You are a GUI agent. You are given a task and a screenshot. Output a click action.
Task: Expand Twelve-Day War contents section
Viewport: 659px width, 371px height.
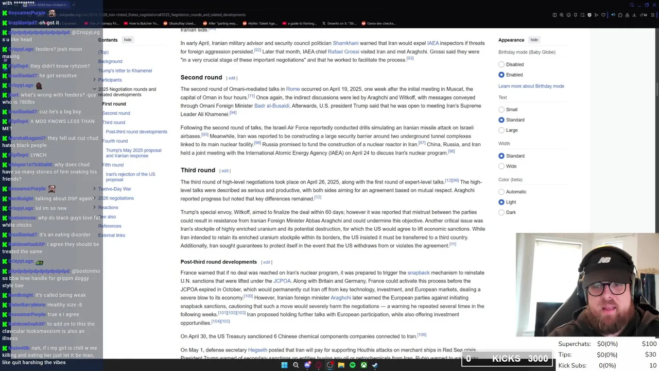(94, 189)
